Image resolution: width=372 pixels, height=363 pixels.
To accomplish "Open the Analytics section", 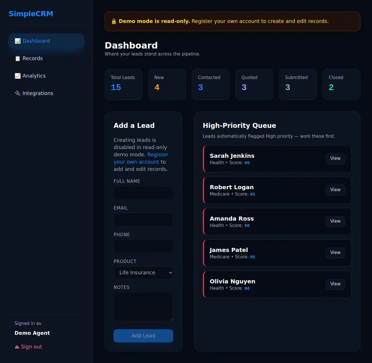I will click(46, 76).
